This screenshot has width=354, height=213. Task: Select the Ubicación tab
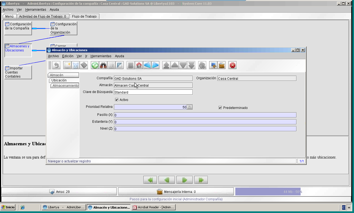pyautogui.click(x=64, y=80)
